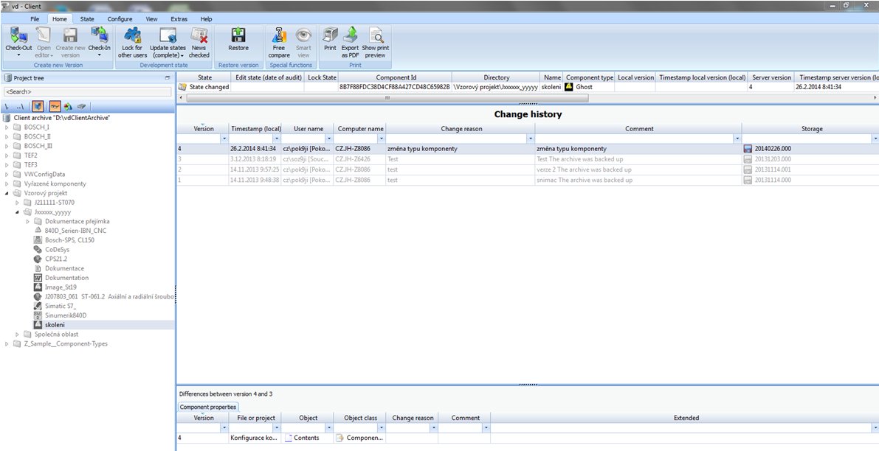Sort by the Object class column header

[360, 418]
